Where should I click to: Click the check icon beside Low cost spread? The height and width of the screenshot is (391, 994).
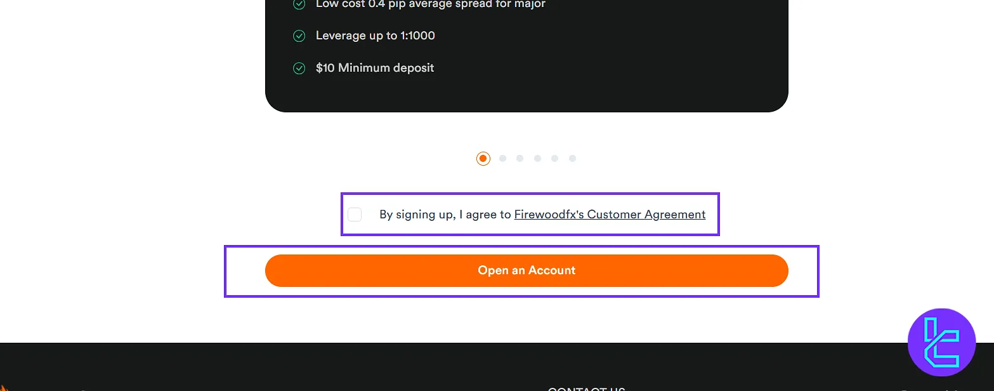tap(299, 4)
